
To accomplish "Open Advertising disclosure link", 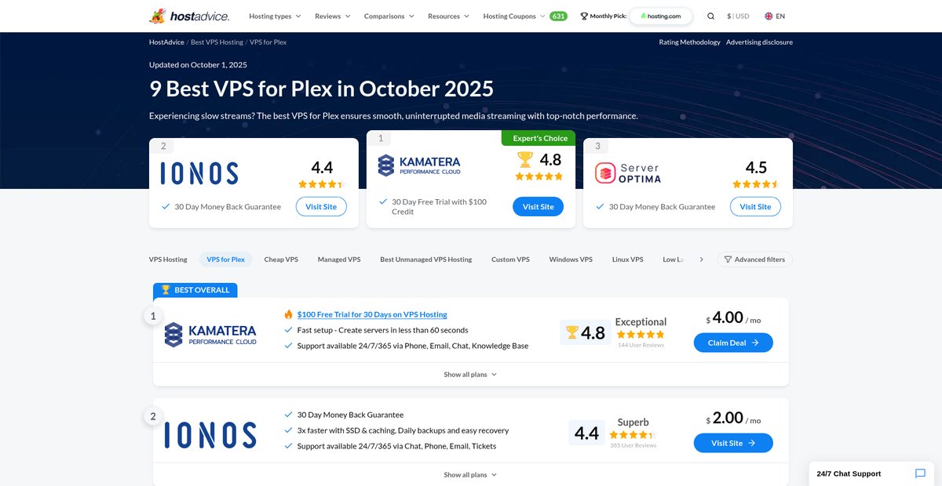I will (759, 42).
